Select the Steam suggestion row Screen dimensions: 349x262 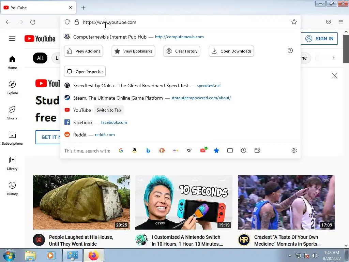pyautogui.click(x=180, y=98)
